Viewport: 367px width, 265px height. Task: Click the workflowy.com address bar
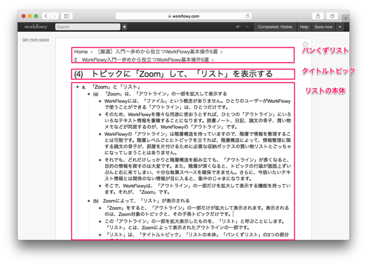pyautogui.click(x=184, y=16)
